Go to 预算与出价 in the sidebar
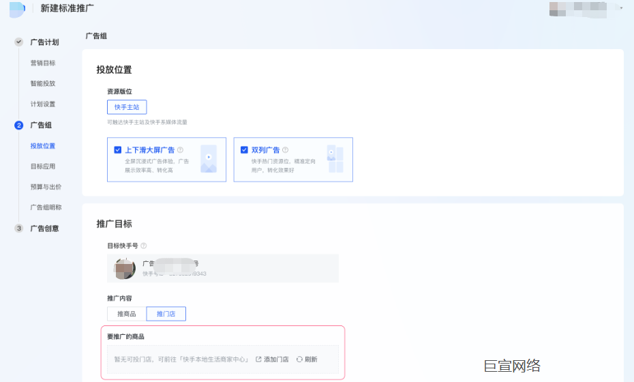The image size is (634, 382). point(46,187)
